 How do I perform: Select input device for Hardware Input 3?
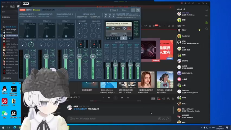coord(63,16)
